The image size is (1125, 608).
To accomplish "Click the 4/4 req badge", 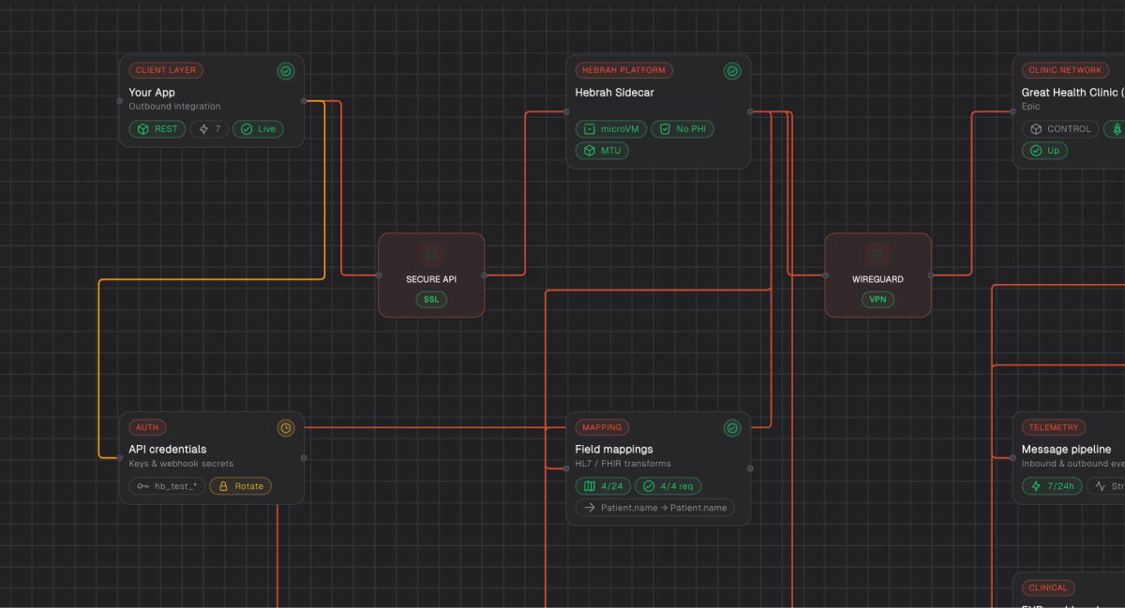I will (x=668, y=486).
